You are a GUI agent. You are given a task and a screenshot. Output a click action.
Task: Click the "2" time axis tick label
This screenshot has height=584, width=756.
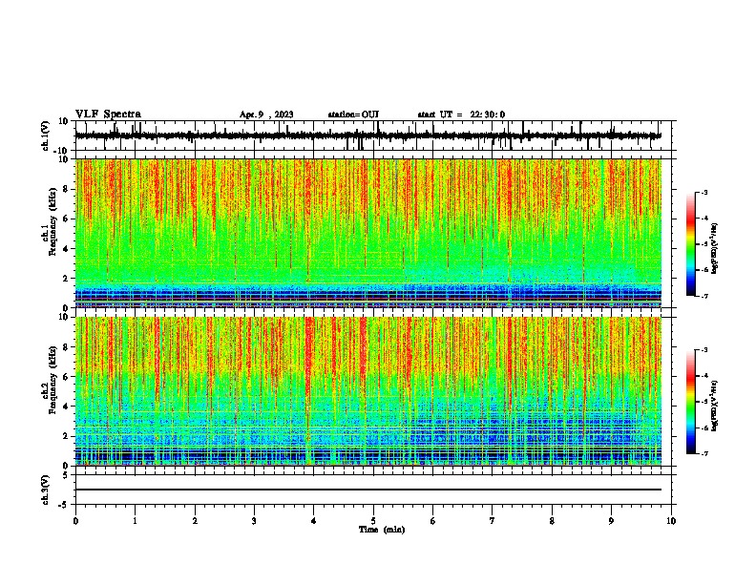pos(195,521)
